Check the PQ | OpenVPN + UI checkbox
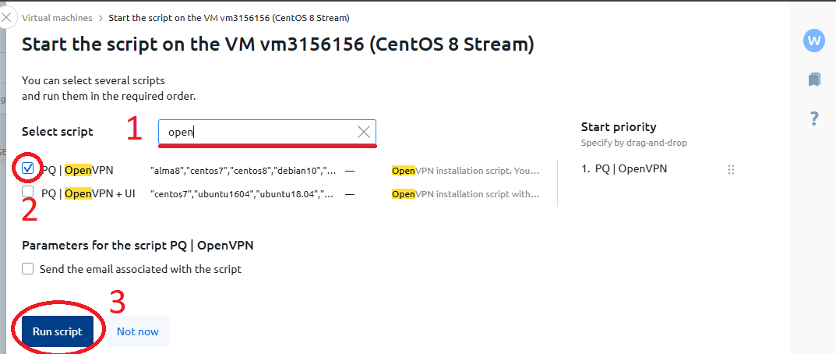The width and height of the screenshot is (836, 354). 28,191
